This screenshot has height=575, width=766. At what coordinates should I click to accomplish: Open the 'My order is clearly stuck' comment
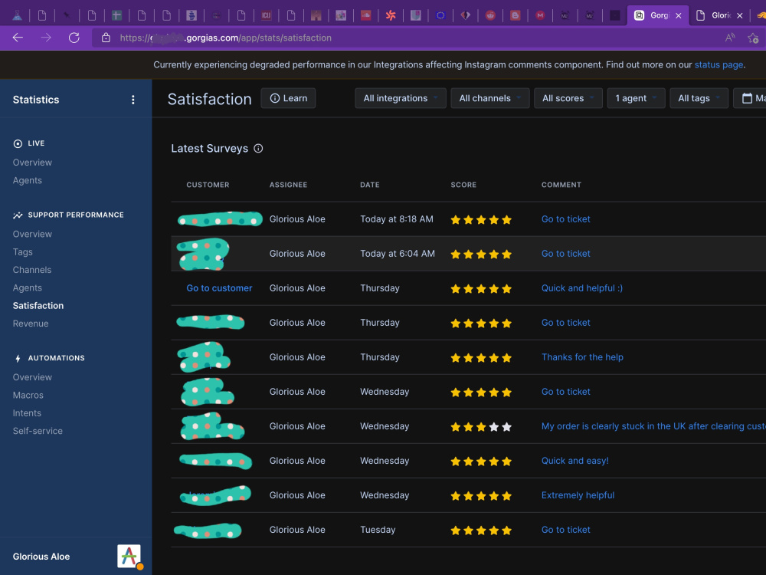tap(653, 426)
